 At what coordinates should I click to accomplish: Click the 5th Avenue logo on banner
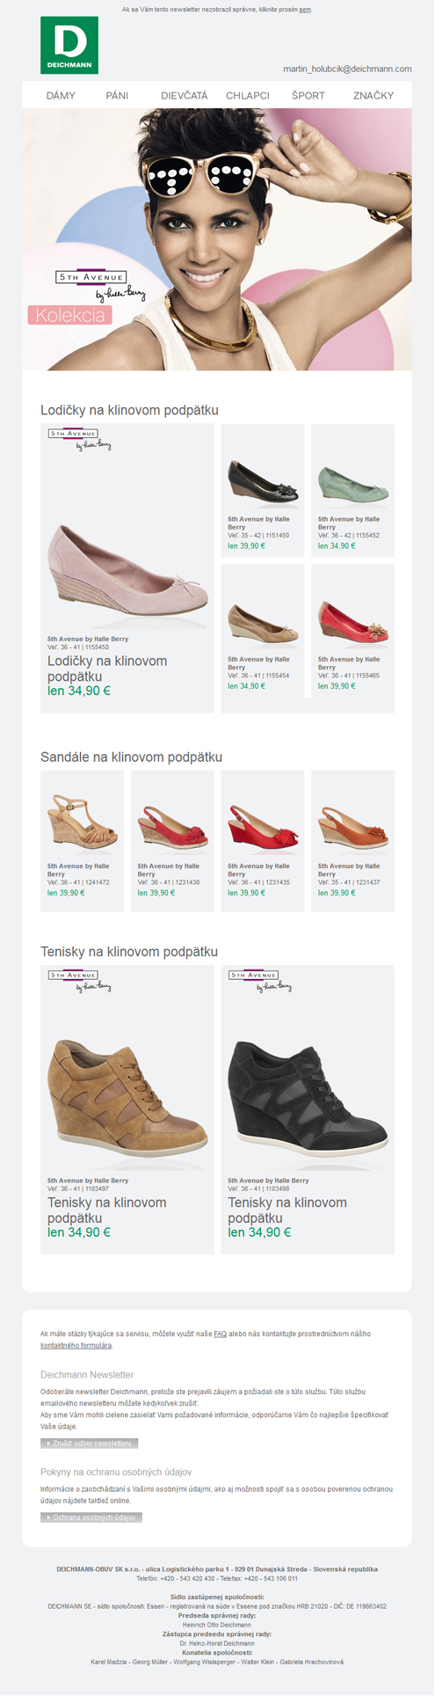(100, 286)
